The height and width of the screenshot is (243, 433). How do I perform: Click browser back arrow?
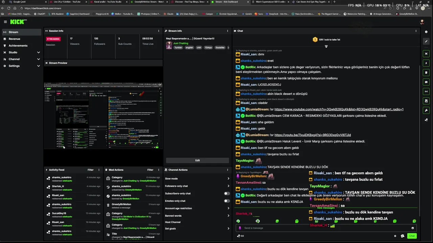click(x=3, y=8)
